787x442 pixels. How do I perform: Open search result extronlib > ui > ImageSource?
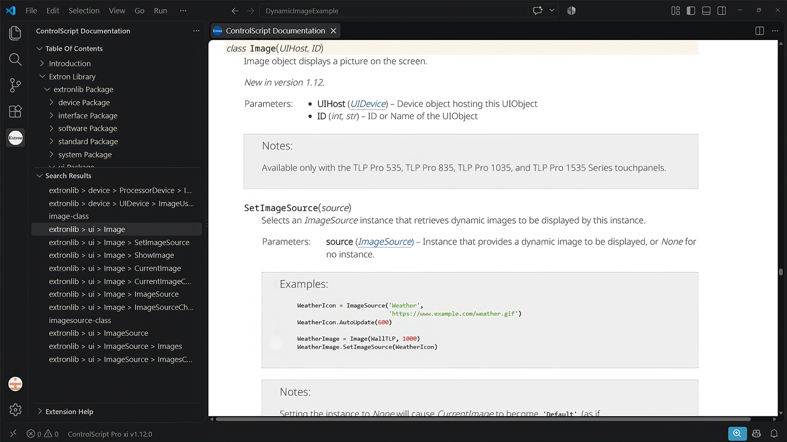[117, 333]
